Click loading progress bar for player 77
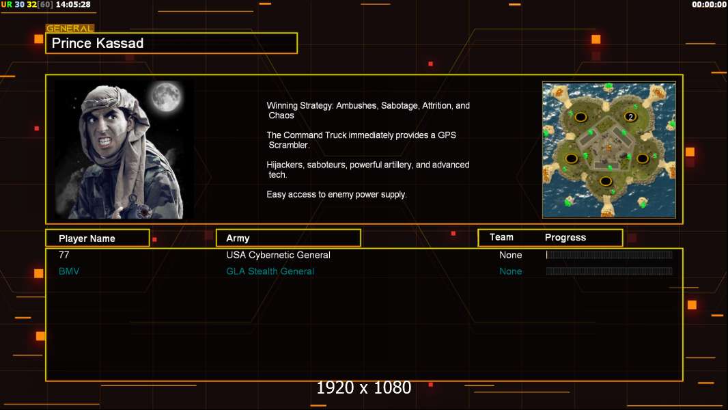This screenshot has width=728, height=410. 609,254
